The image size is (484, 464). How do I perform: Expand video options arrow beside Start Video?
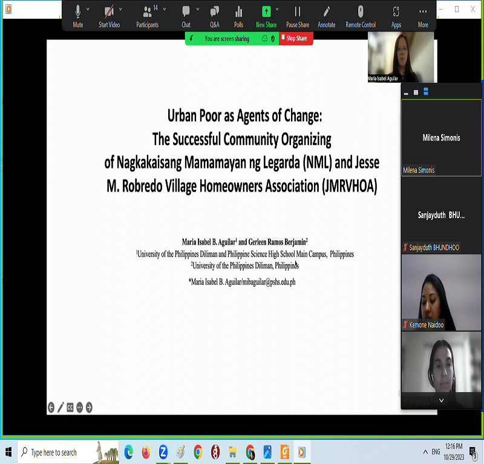pyautogui.click(x=120, y=9)
